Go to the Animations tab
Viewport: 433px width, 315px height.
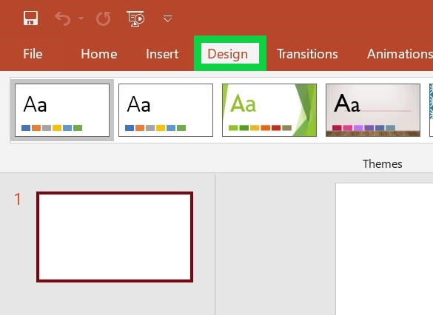tap(400, 54)
